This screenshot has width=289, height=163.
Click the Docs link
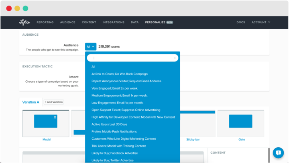[x=241, y=22]
